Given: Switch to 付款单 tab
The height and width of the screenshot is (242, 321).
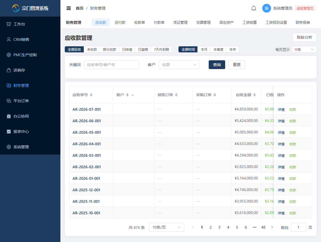Looking at the screenshot, I should pos(159,22).
